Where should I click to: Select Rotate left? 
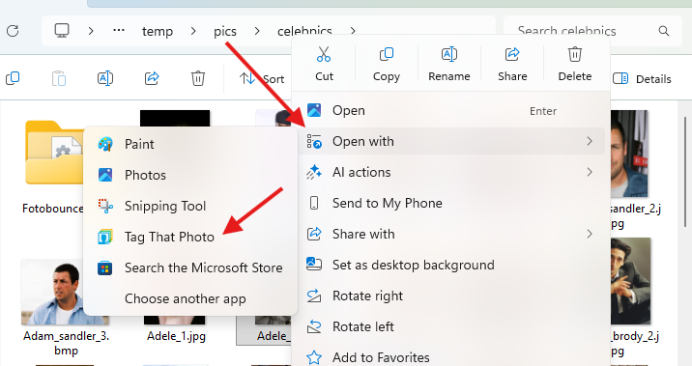tap(451, 326)
